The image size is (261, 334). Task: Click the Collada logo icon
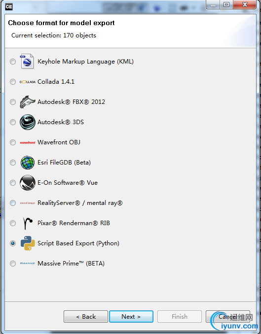[28, 82]
